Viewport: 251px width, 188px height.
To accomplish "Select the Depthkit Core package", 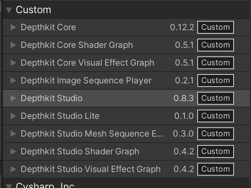I will (x=48, y=27).
